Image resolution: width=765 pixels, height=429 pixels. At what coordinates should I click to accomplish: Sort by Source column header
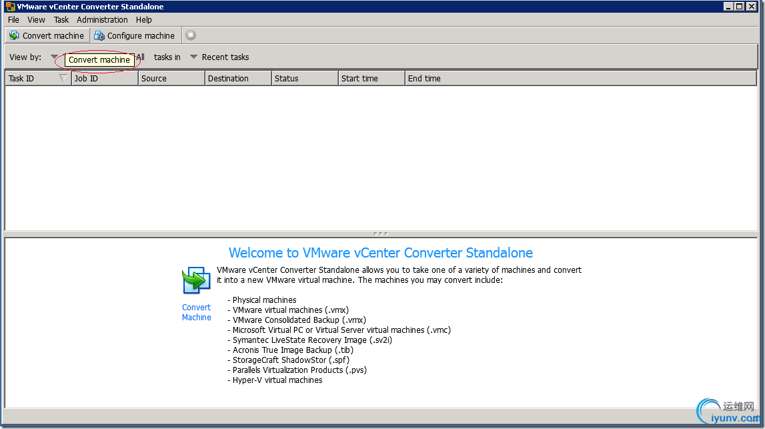click(x=171, y=79)
